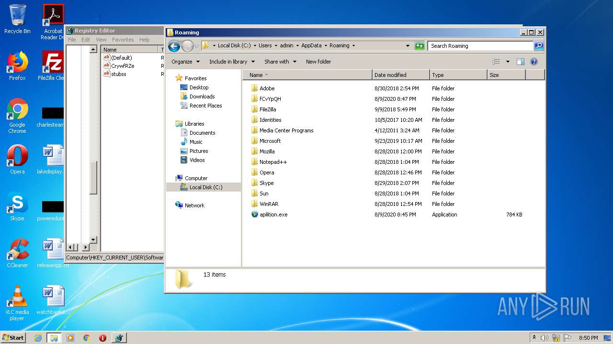Select the stubss registry value
The height and width of the screenshot is (344, 613).
pos(115,74)
